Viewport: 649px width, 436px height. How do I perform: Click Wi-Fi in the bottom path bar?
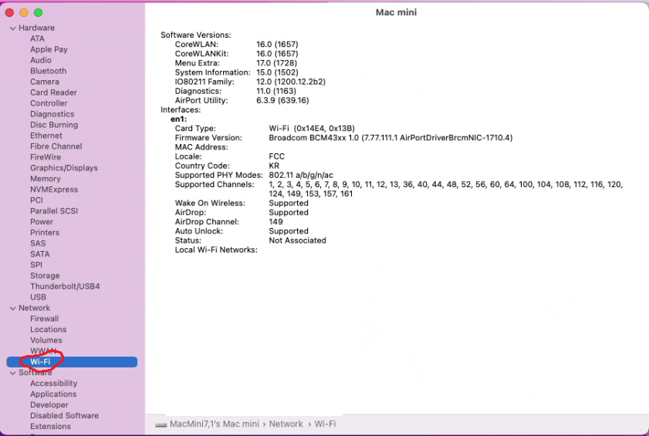(x=325, y=424)
